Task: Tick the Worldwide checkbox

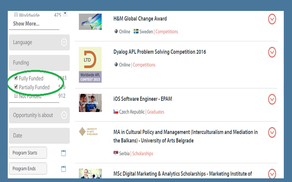Action: coord(16,15)
